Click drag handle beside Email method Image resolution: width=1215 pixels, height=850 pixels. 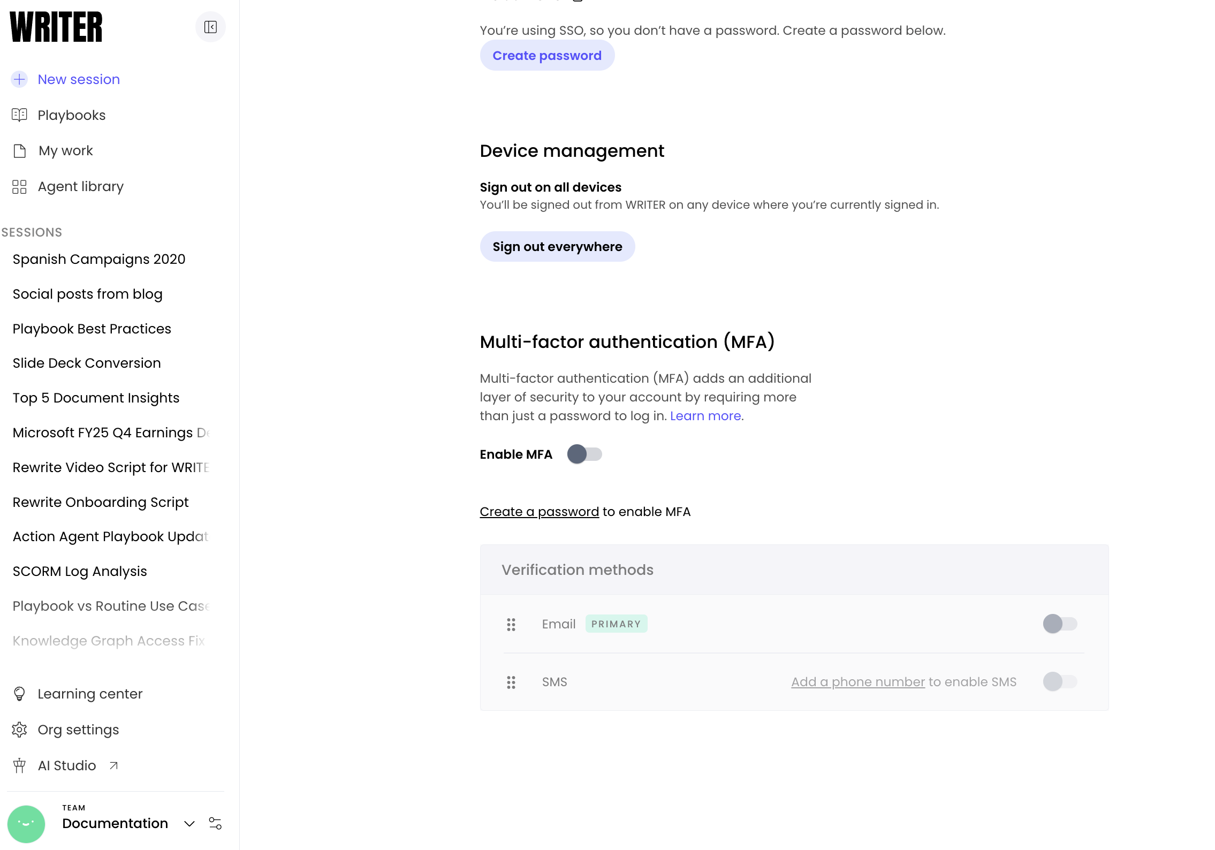[511, 624]
